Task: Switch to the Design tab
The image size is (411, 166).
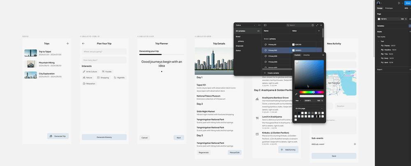Action: point(380,8)
